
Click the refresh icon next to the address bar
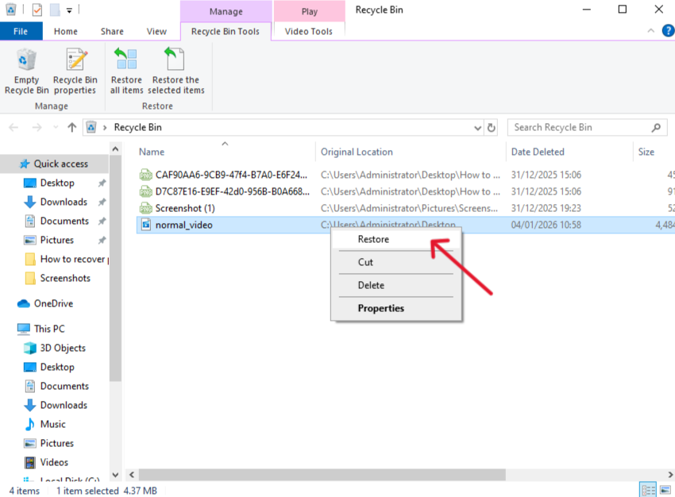coord(492,127)
